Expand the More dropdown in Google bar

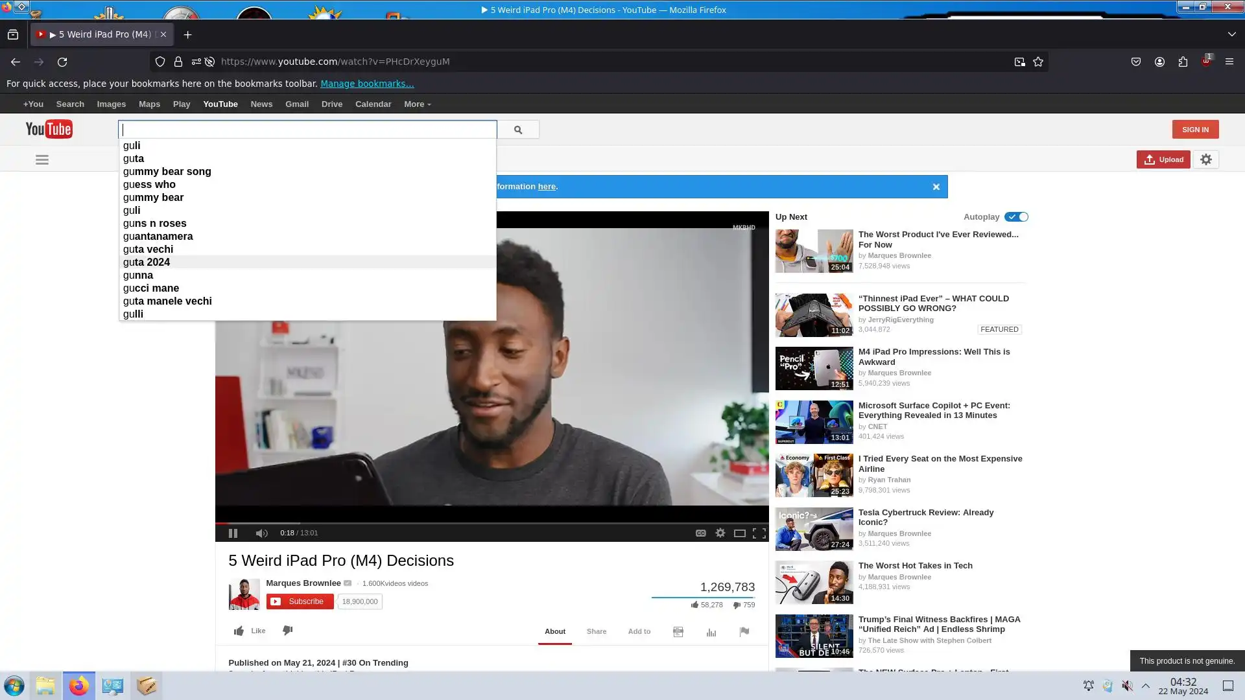(x=417, y=104)
